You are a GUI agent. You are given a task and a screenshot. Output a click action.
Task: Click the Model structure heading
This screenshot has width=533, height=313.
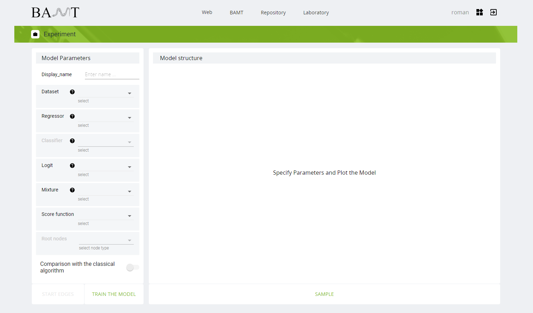181,58
